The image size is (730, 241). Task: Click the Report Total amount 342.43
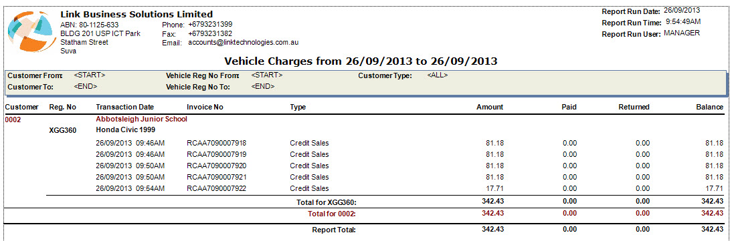tap(492, 230)
